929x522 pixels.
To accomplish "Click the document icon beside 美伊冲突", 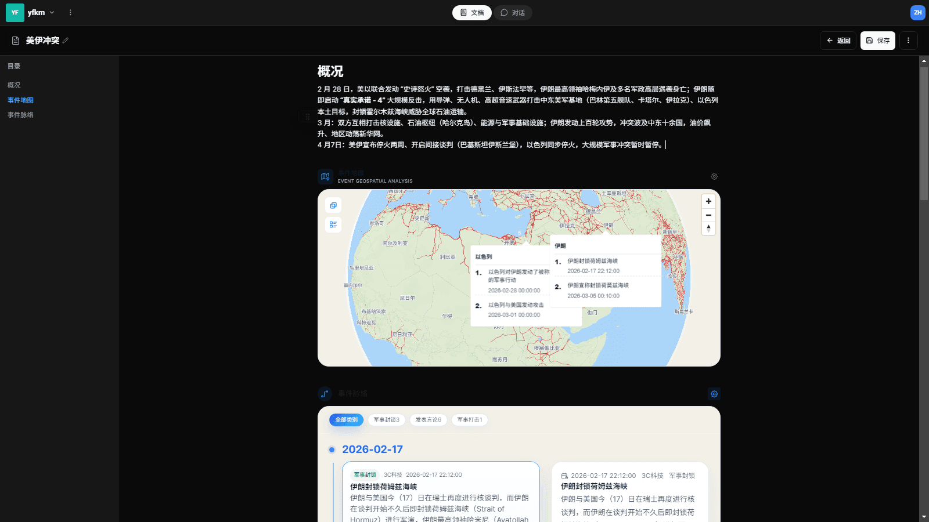I will click(x=16, y=41).
